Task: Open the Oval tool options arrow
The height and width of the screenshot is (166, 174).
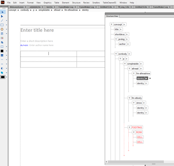Action: (7, 29)
